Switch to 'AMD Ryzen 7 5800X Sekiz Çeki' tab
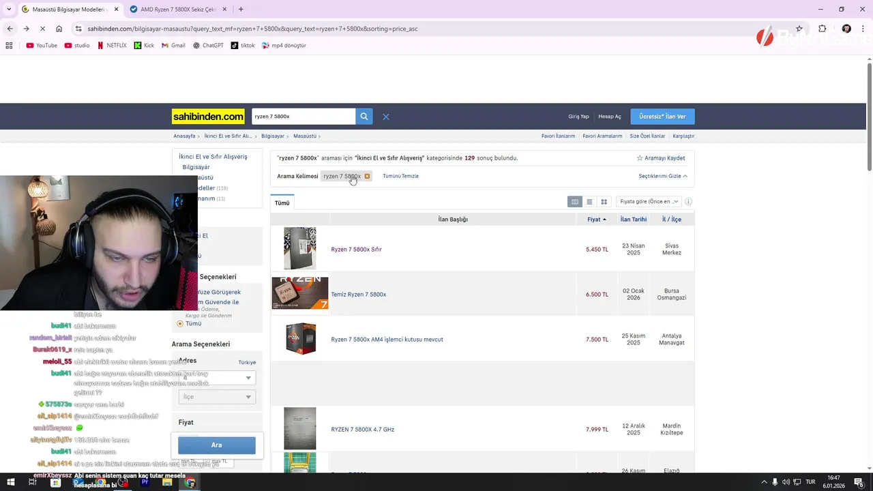873x491 pixels. [178, 10]
